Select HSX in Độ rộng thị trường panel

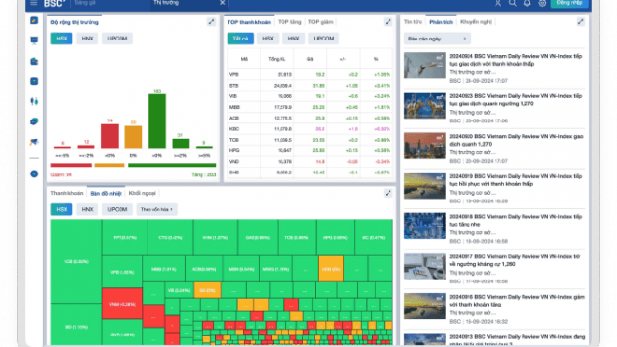62,39
